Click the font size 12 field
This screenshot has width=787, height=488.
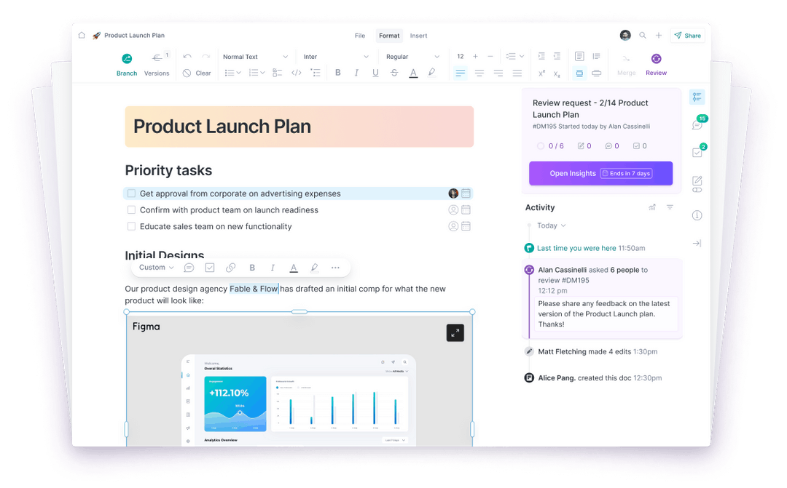pyautogui.click(x=461, y=56)
